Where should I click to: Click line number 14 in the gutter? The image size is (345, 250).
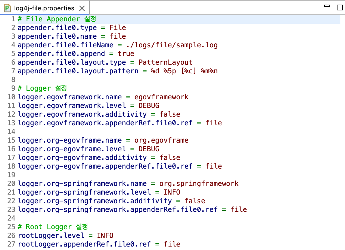click(x=11, y=132)
